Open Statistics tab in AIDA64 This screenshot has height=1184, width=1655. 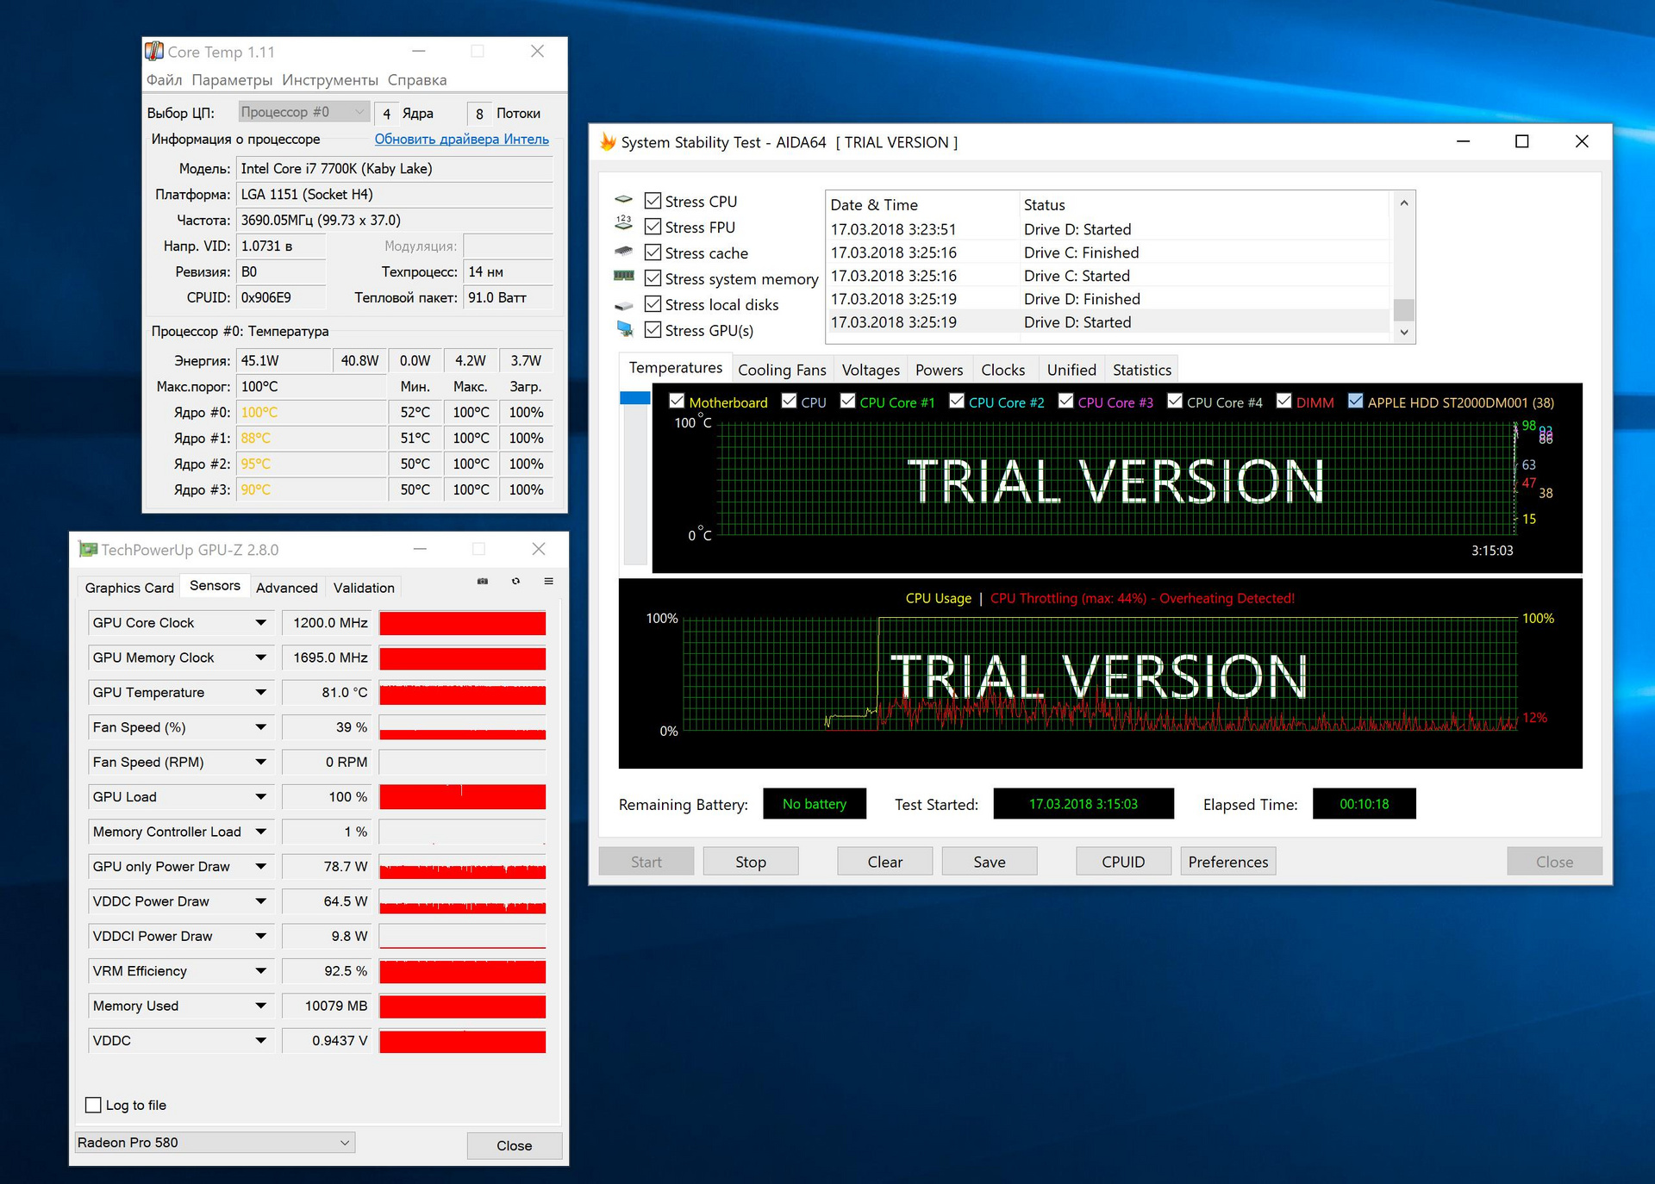point(1142,370)
